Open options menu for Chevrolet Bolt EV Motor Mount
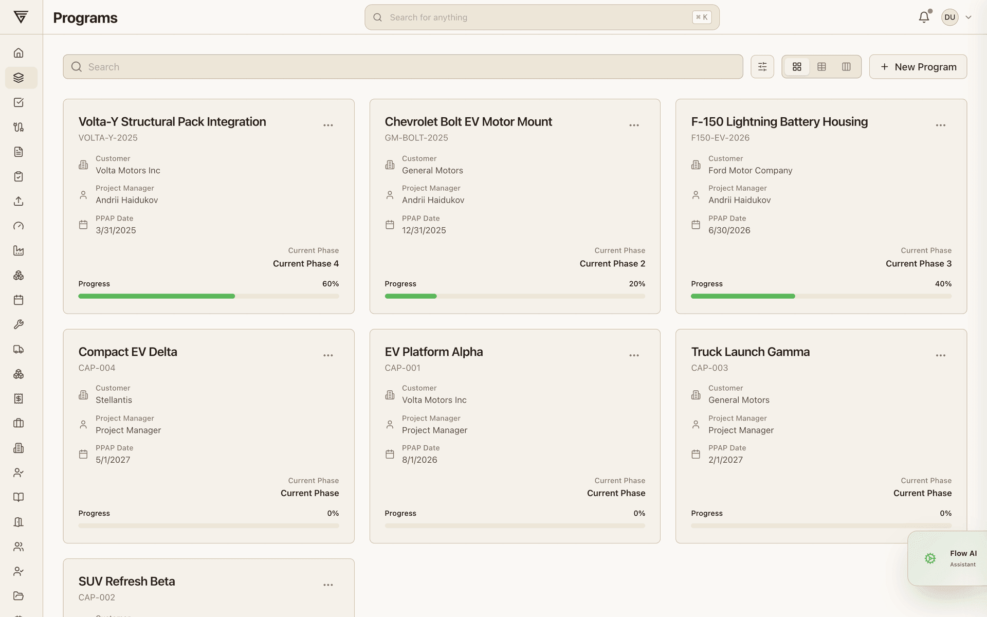 pos(634,125)
